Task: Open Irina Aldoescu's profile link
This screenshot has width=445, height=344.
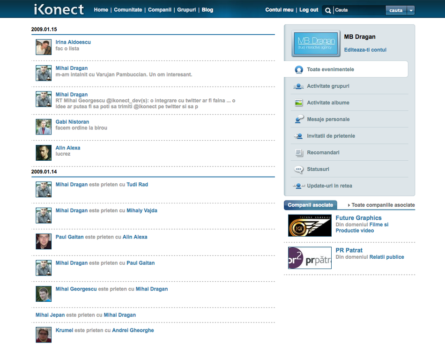Action: (x=73, y=42)
